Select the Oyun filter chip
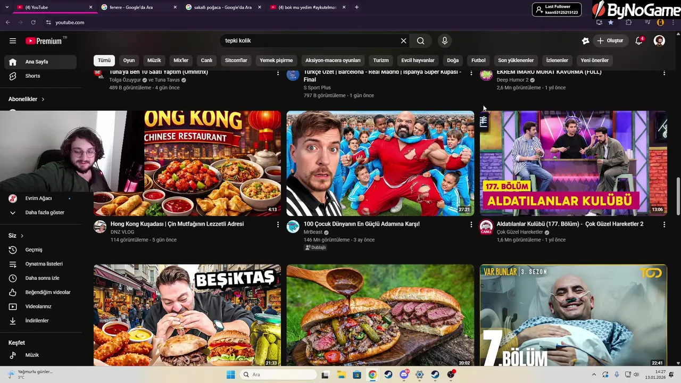This screenshot has height=383, width=681. point(129,60)
